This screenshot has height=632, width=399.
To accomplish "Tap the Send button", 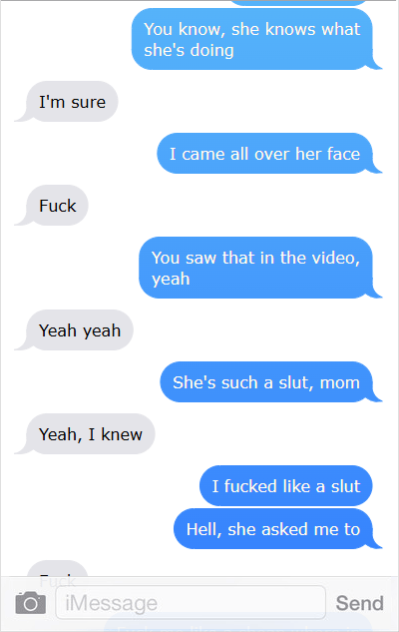I will point(359,603).
